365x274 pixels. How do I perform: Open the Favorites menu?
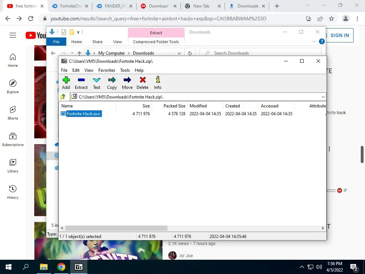click(107, 70)
